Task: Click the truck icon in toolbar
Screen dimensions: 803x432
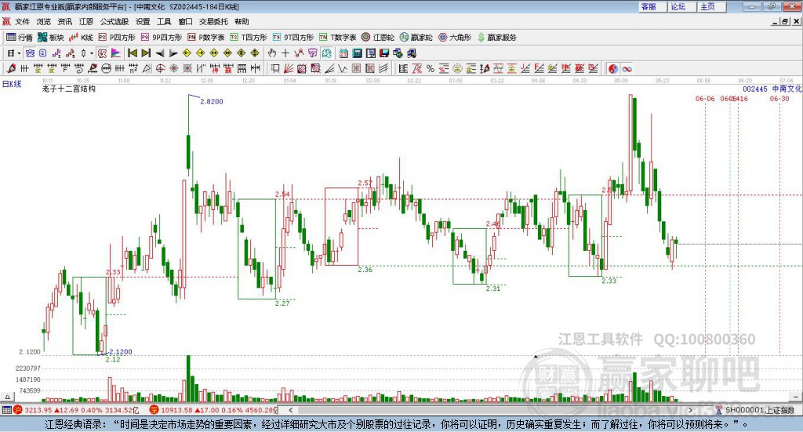Action: [x=411, y=53]
